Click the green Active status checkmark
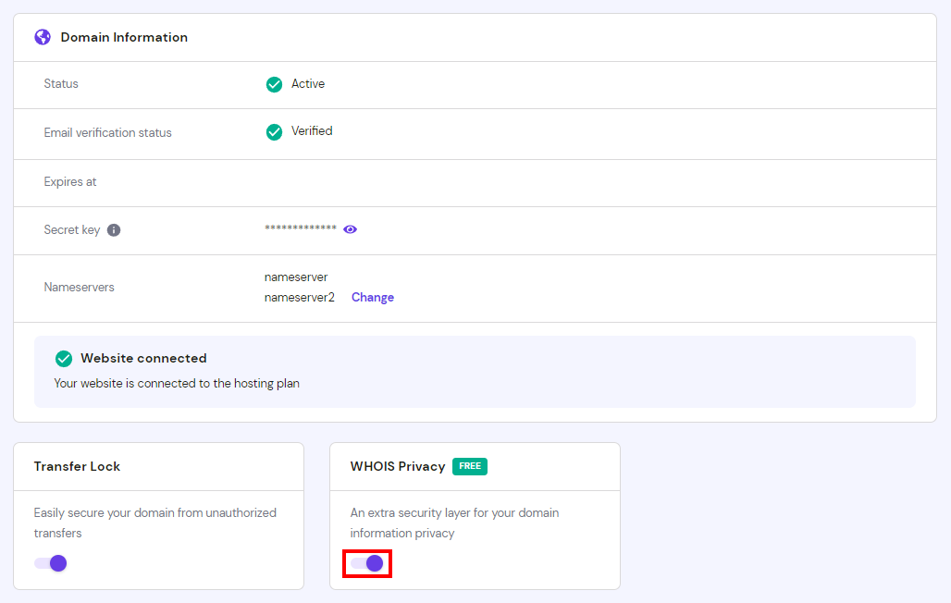 pos(274,84)
